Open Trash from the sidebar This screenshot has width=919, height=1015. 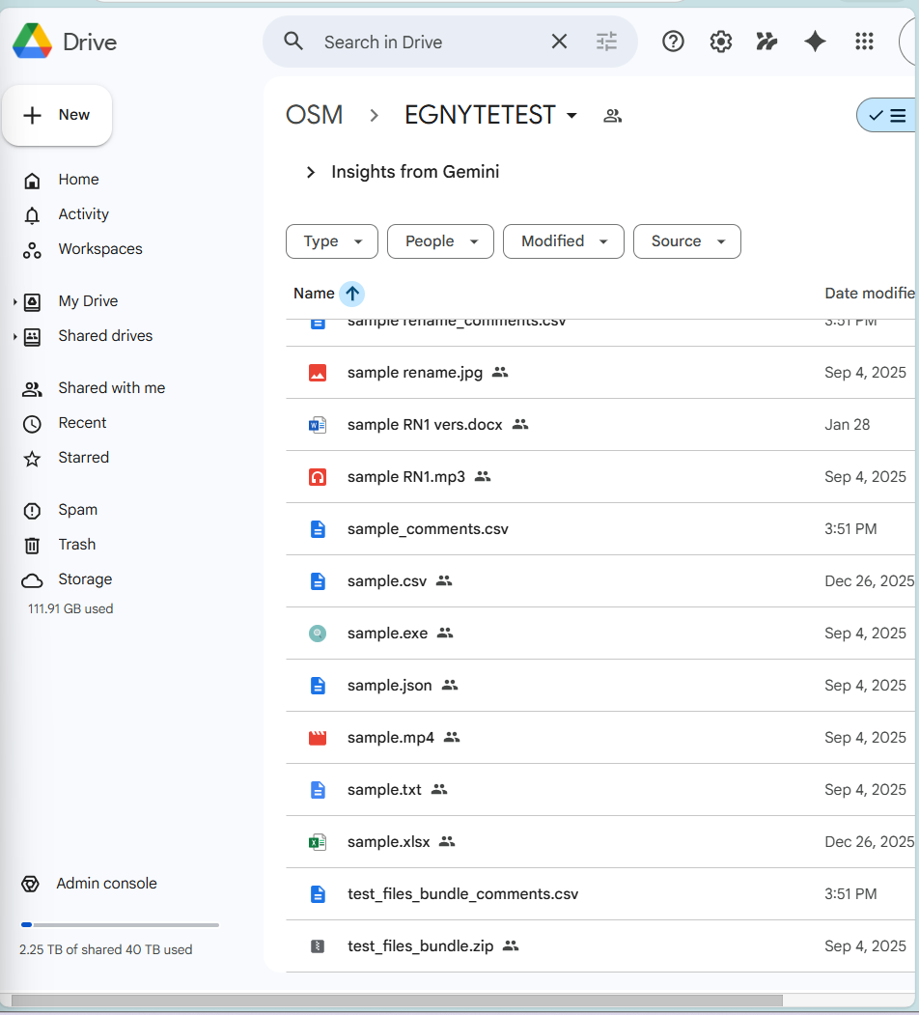(75, 545)
